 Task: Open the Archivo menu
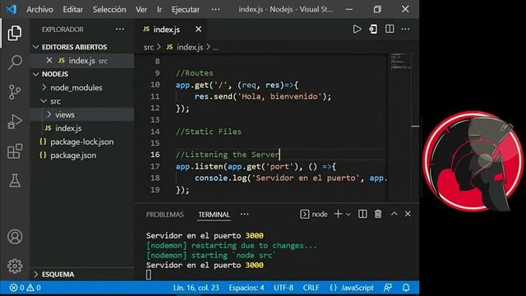pos(39,9)
